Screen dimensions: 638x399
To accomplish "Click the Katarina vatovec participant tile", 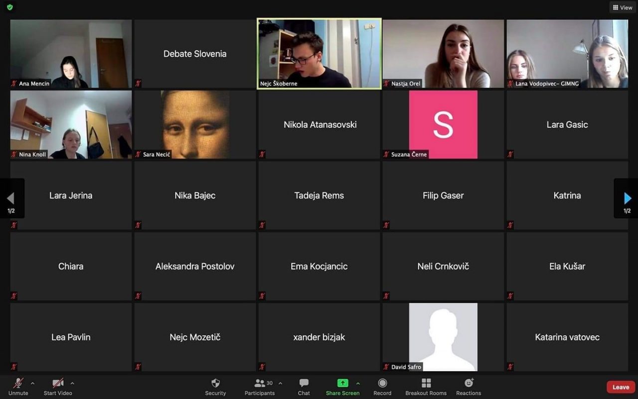I will click(x=567, y=337).
